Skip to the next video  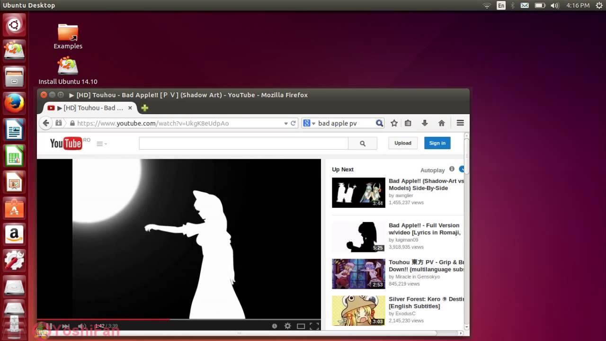[65, 326]
